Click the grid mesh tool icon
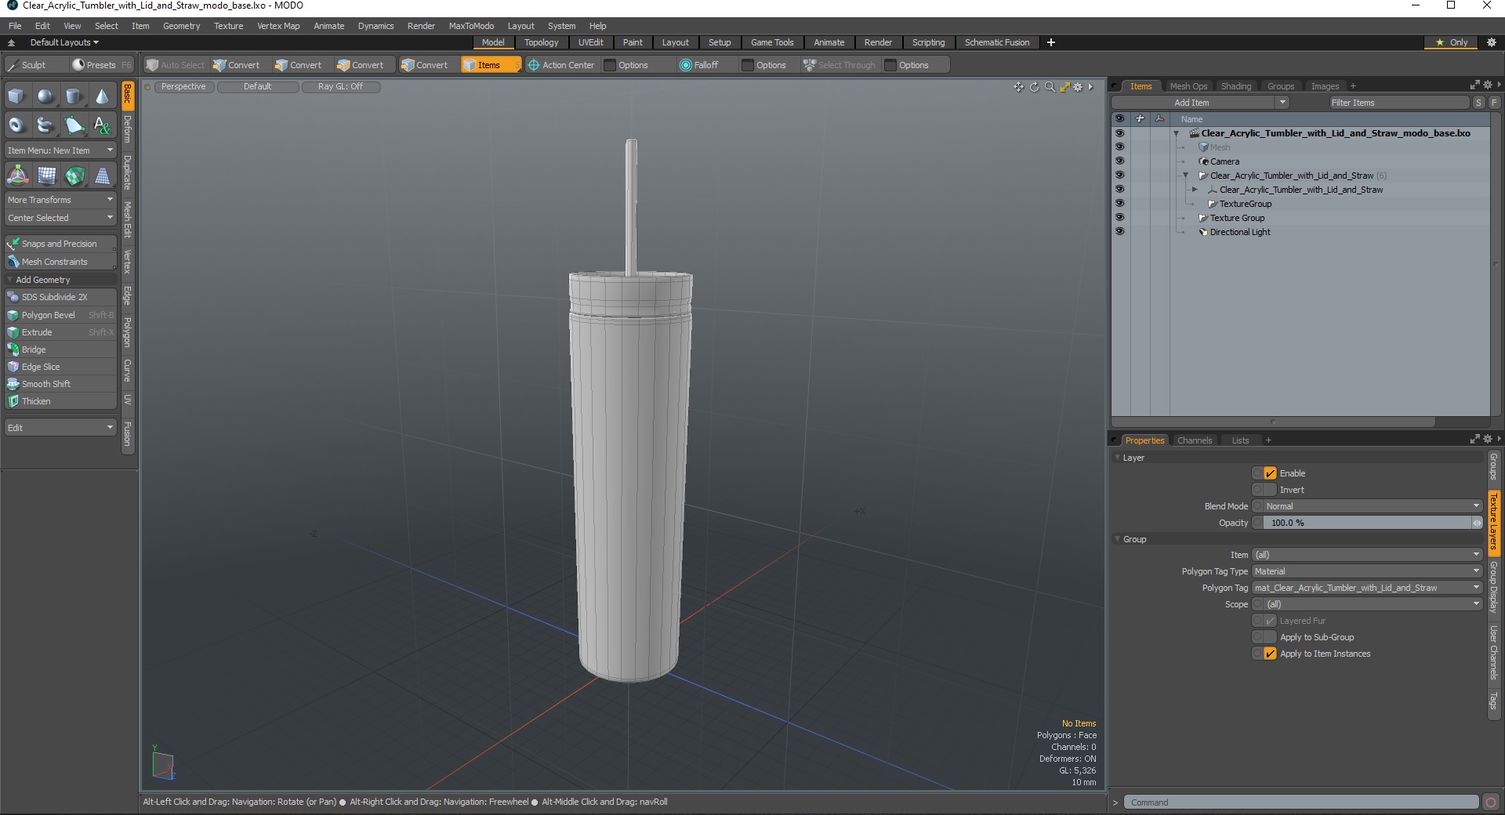Viewport: 1505px width, 815px height. coord(46,176)
